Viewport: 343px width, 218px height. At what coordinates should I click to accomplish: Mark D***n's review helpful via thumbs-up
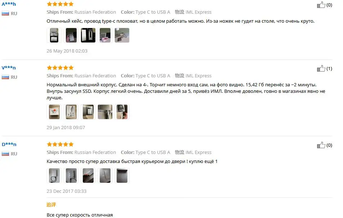tap(321, 145)
